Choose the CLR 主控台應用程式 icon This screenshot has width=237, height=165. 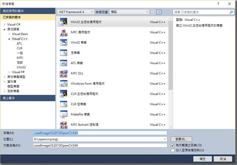(63, 94)
